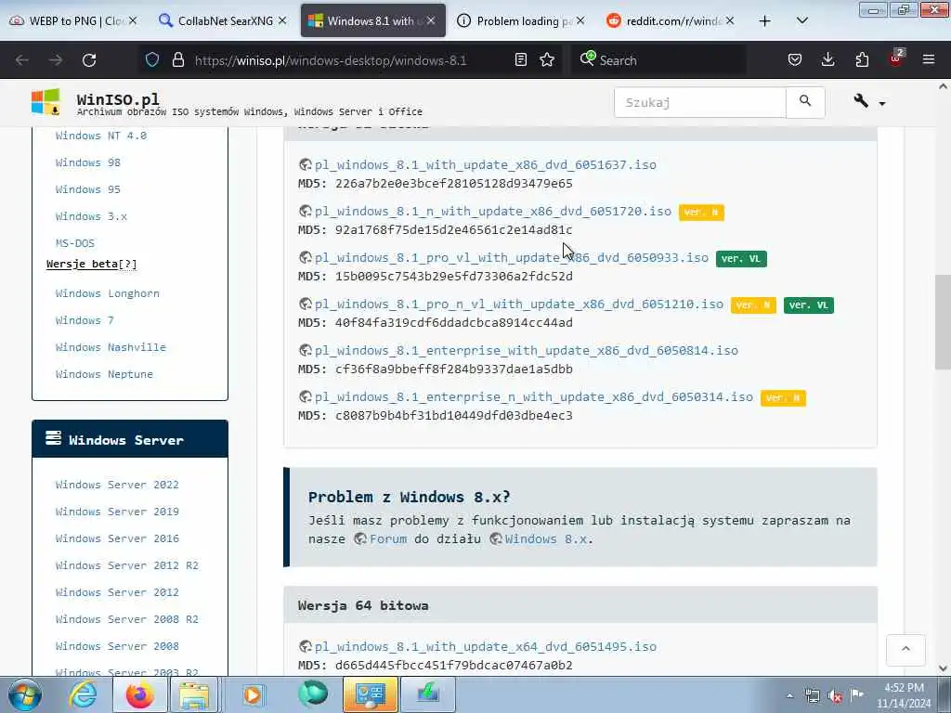Toggle reader view icon in address bar
Screen dimensions: 951x713
tap(520, 60)
